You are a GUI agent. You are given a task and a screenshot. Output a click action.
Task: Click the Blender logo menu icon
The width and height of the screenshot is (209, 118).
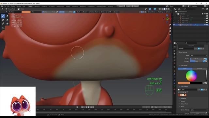point(2,6)
